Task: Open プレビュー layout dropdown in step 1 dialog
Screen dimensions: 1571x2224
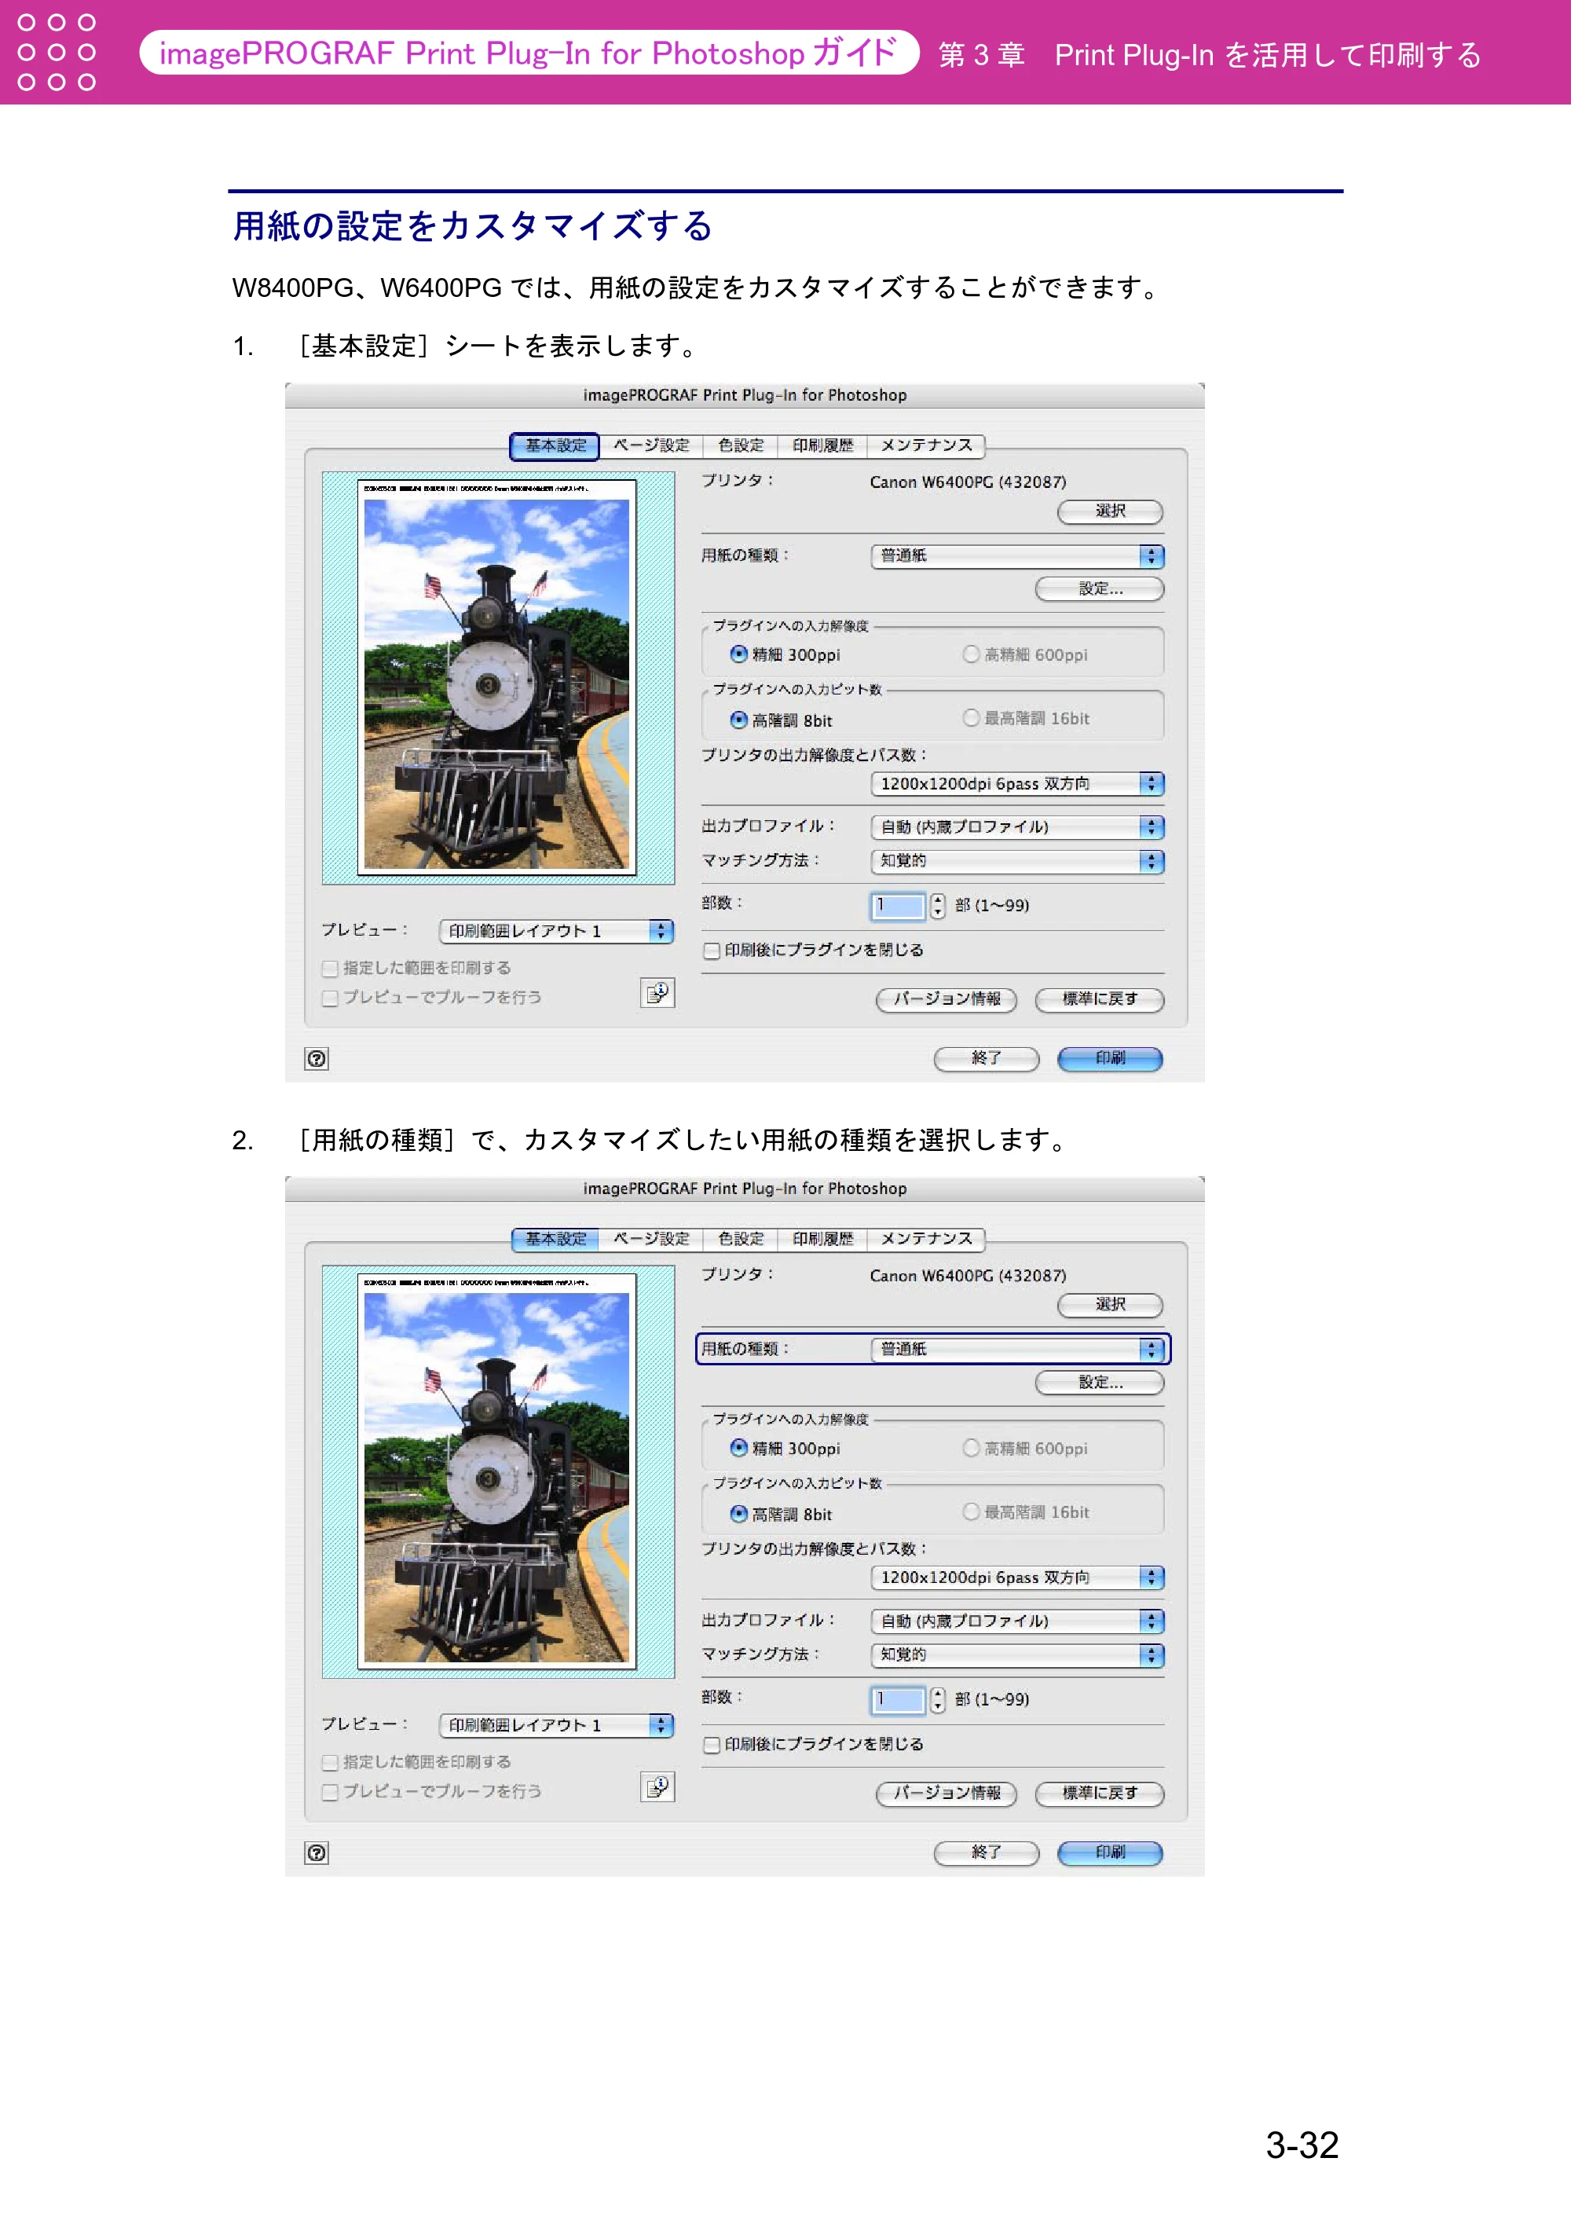Action: pyautogui.click(x=556, y=931)
